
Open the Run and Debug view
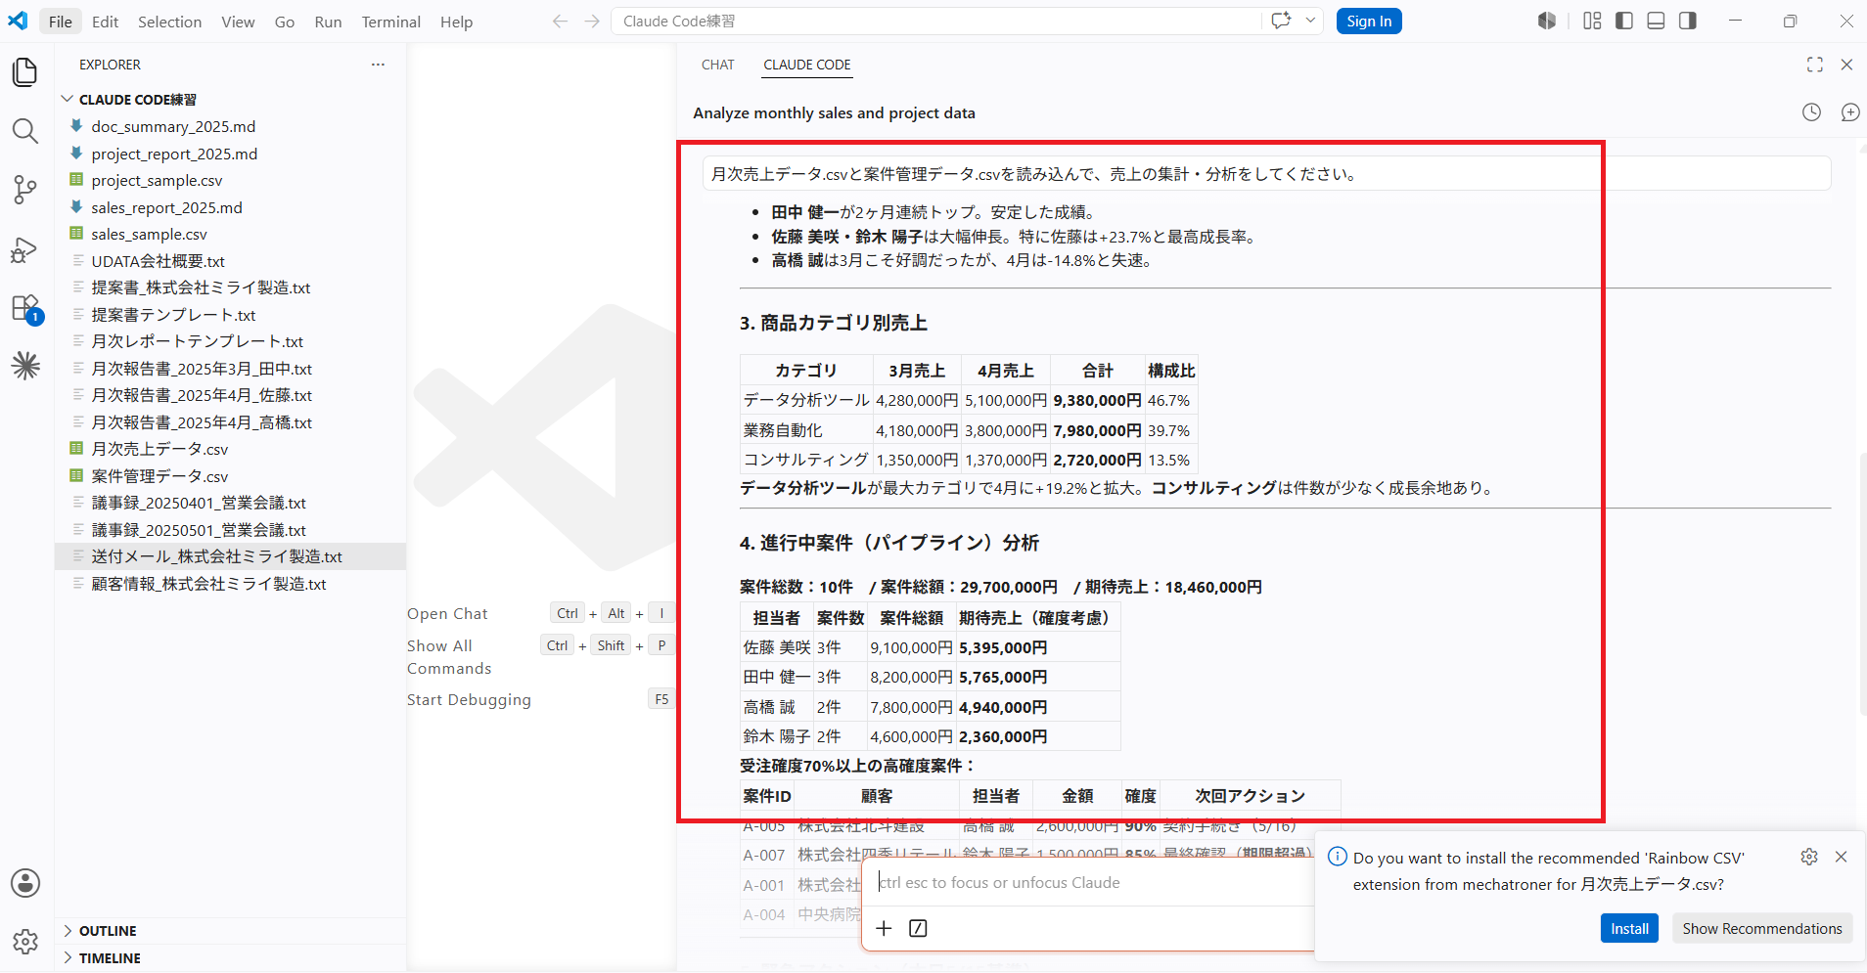pos(25,249)
